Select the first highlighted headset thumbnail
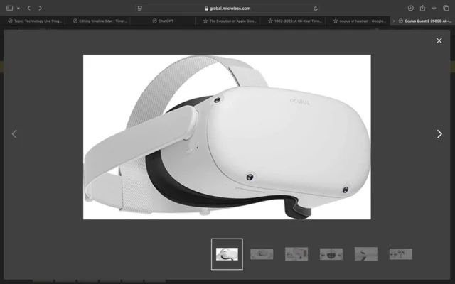Image resolution: width=455 pixels, height=284 pixels. (x=227, y=254)
